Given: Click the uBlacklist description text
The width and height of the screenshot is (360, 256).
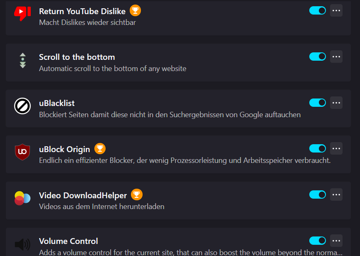Looking at the screenshot, I should pyautogui.click(x=170, y=114).
